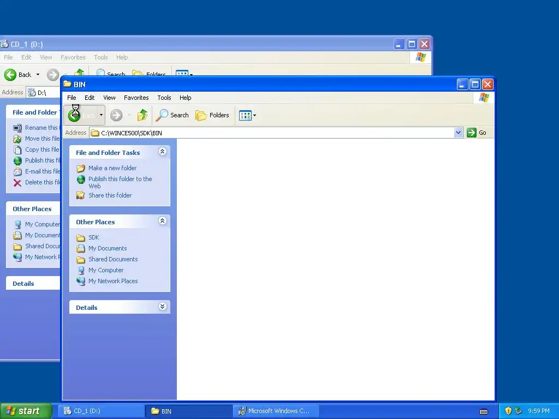559x419 pixels.
Task: Toggle Folders pane in BIN window
Action: coord(212,115)
